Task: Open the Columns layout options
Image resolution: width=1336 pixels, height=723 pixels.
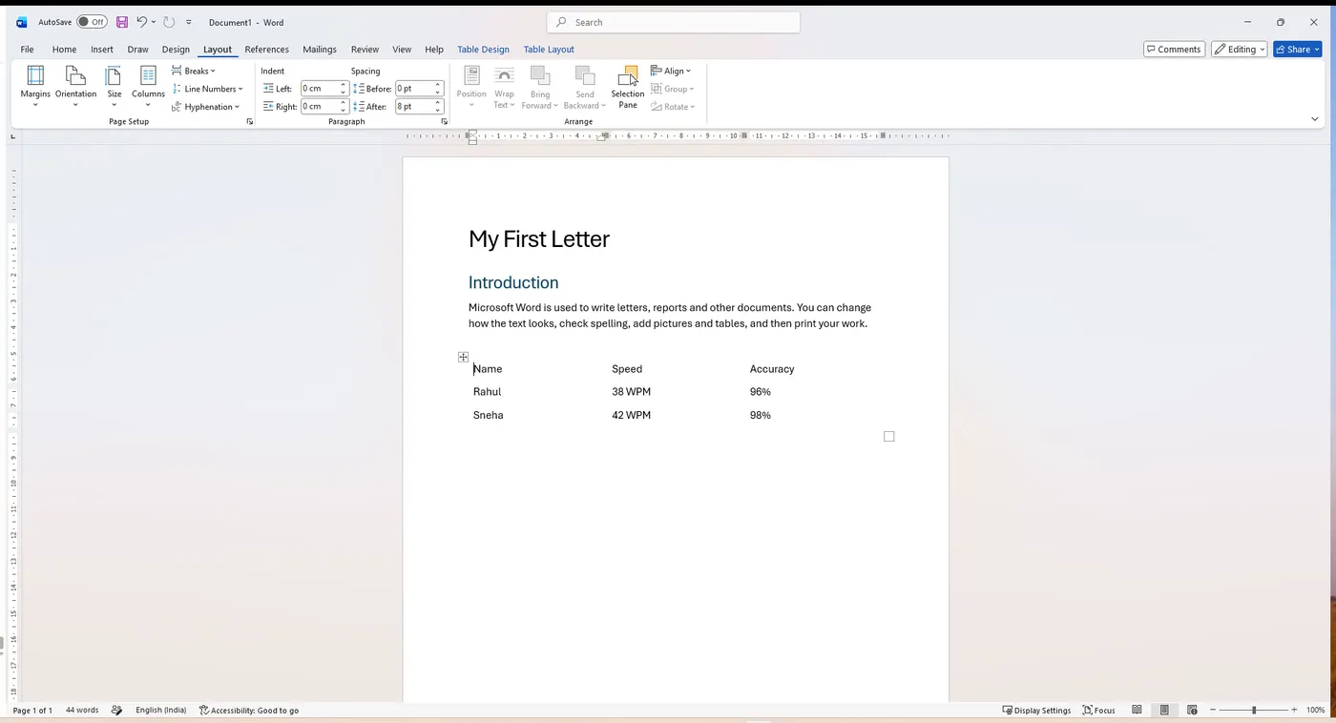Action: click(x=148, y=87)
